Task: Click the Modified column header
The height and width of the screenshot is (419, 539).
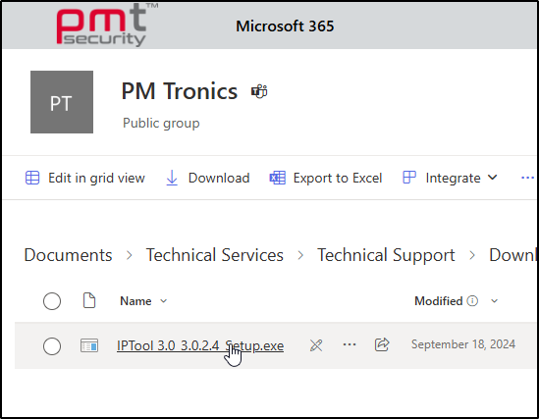Action: click(x=439, y=301)
